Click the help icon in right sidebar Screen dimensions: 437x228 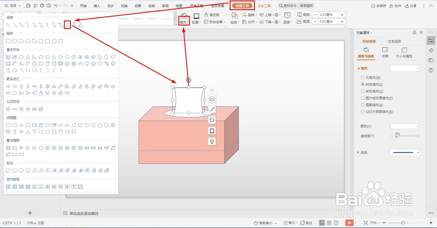(x=431, y=70)
